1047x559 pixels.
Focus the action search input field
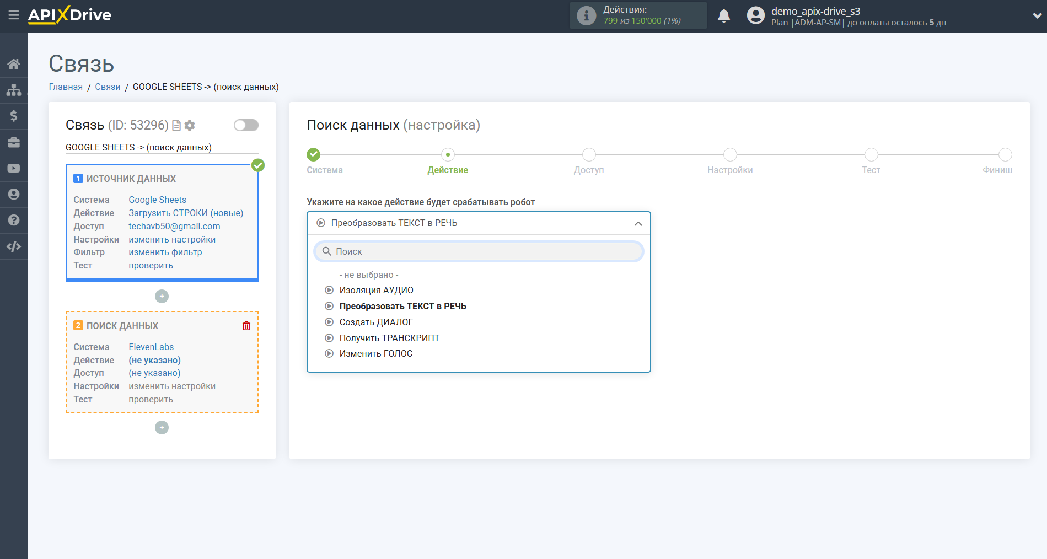[485, 251]
